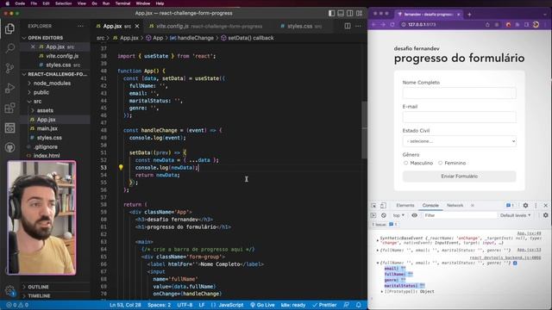
Task: Expand the SyntheticBaseEvent console entry
Action: click(x=378, y=240)
